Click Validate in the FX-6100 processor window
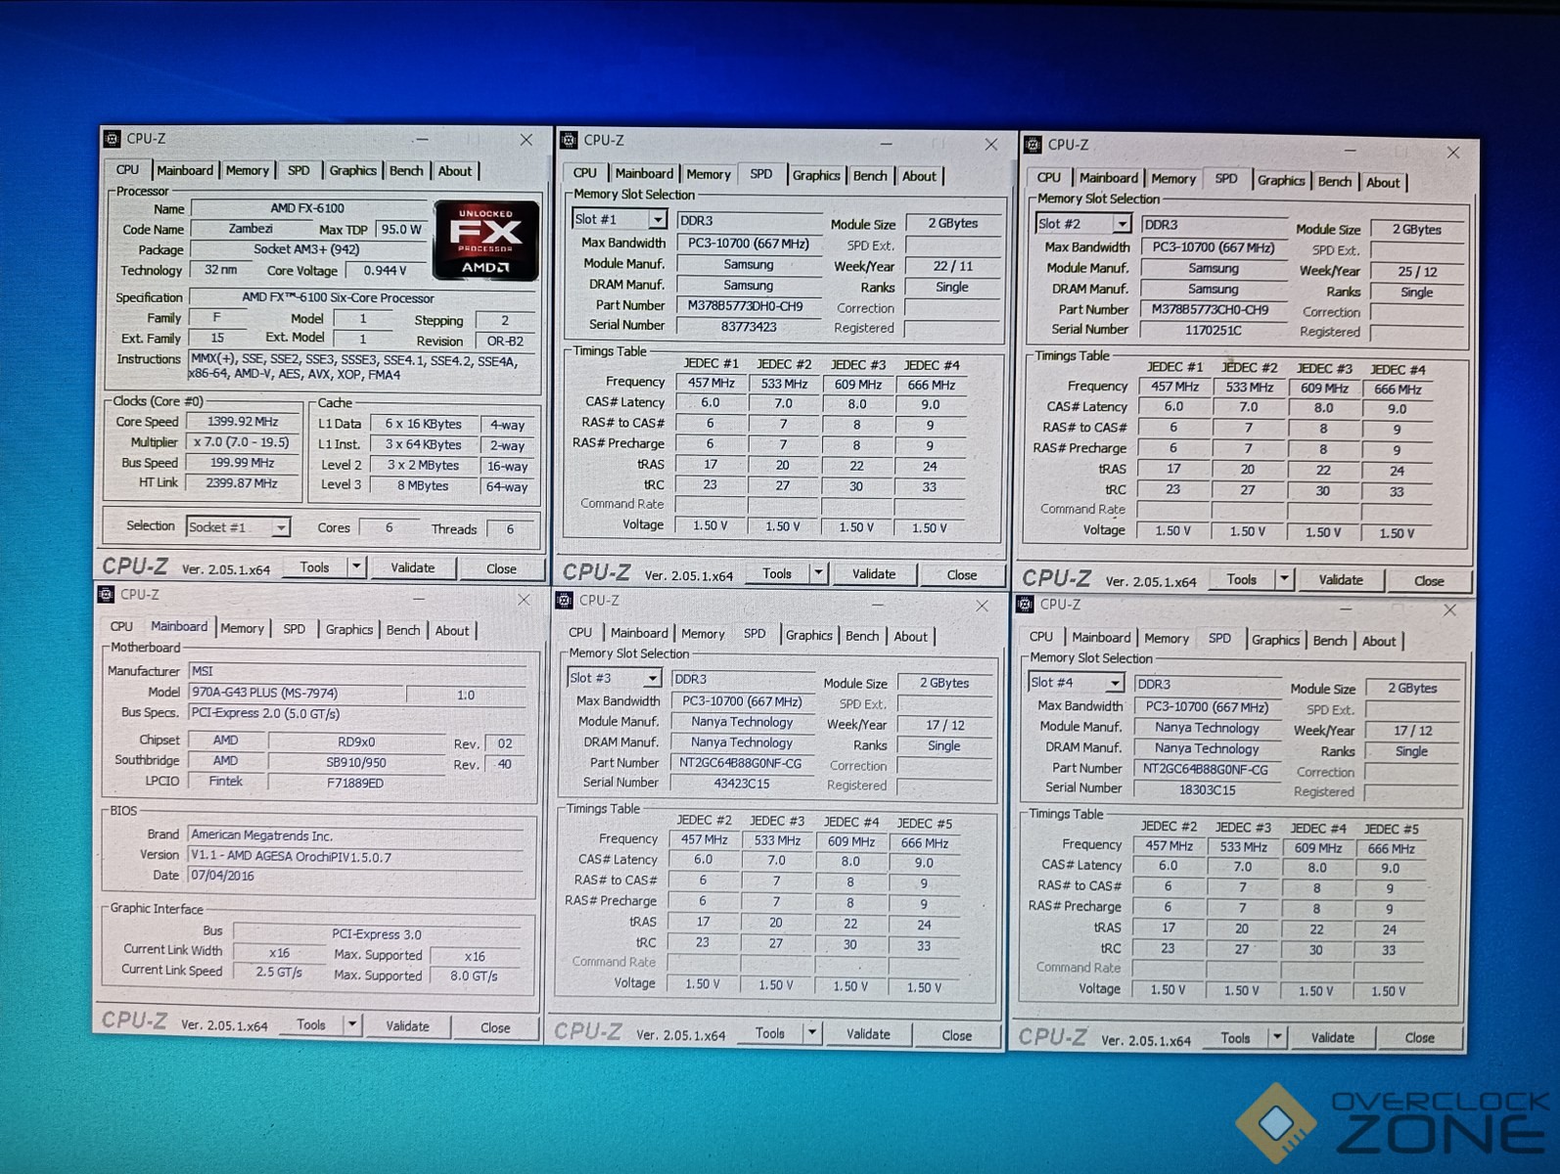 (x=412, y=567)
